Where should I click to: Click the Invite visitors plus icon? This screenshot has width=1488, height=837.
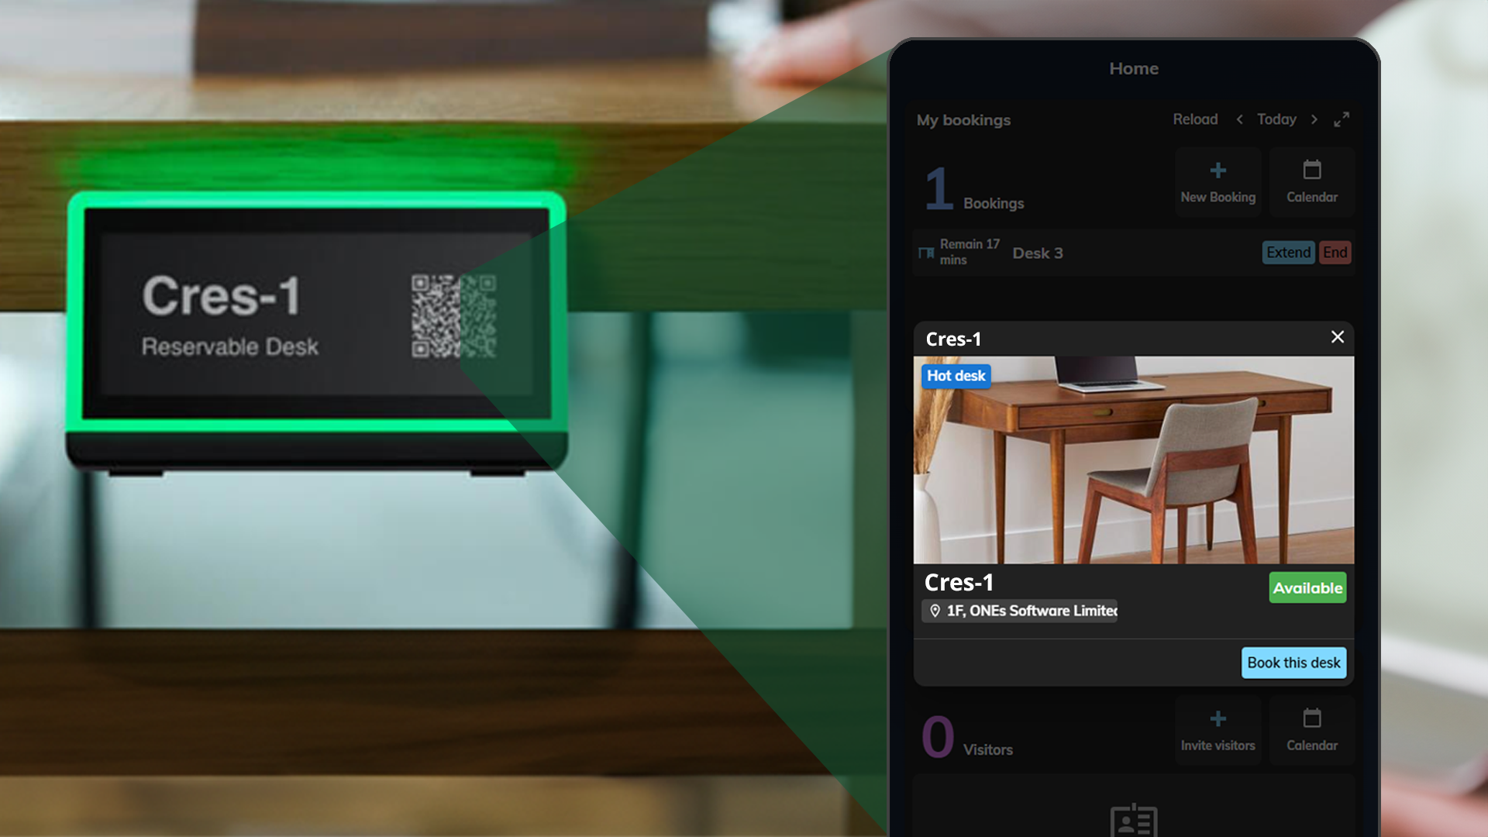1218,719
